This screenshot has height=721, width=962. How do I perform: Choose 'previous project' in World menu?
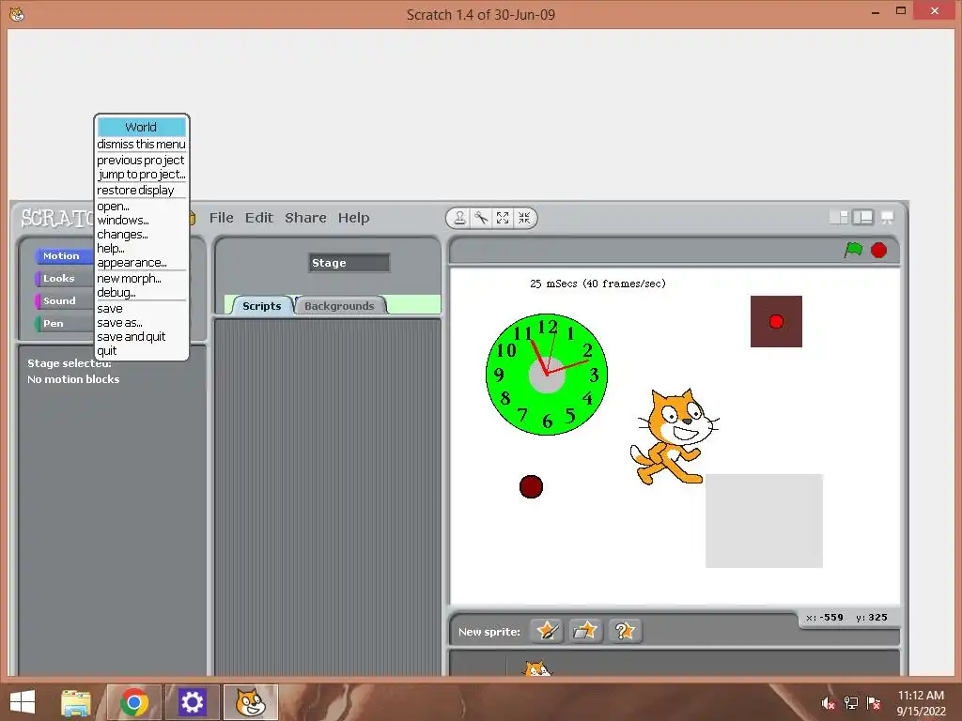coord(142,160)
